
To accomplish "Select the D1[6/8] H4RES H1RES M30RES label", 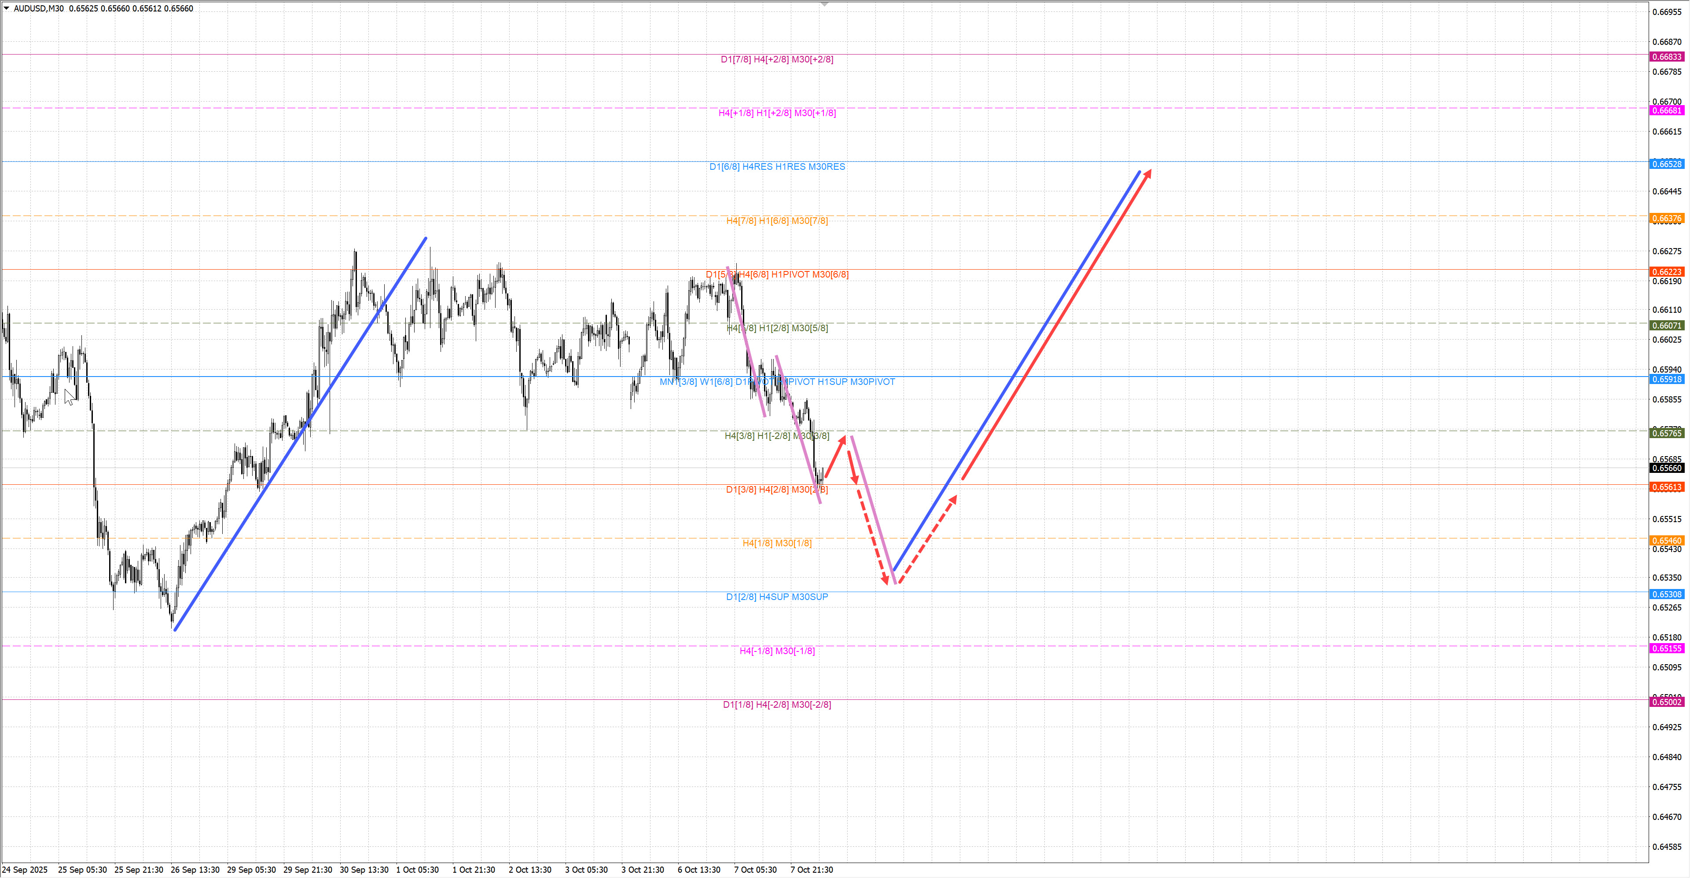I will (777, 167).
